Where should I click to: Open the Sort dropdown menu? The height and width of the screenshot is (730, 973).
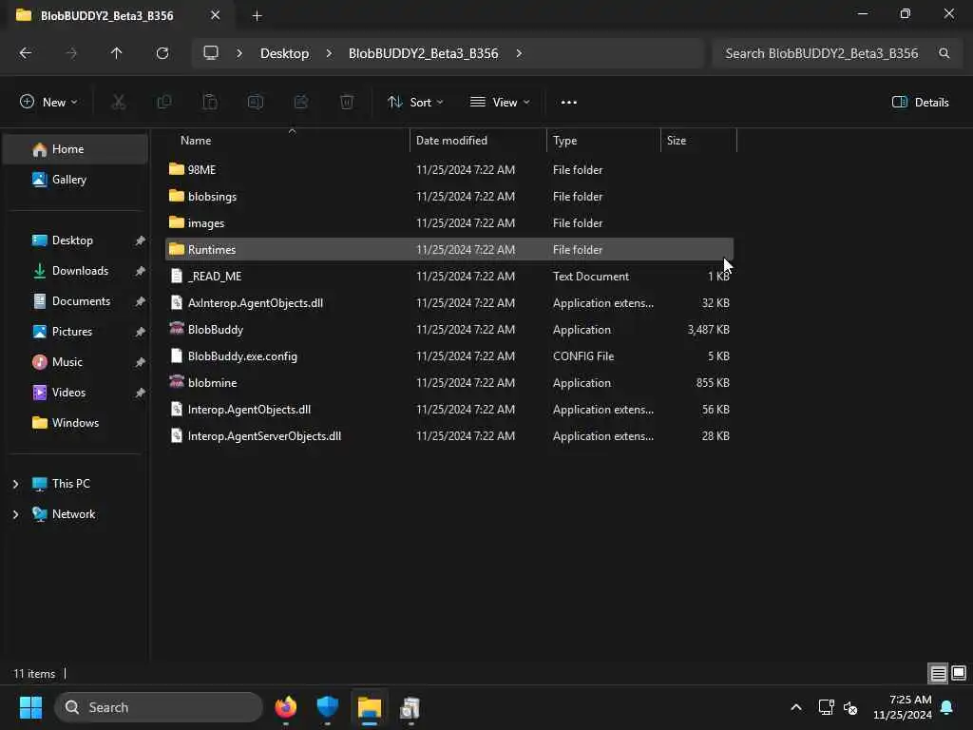pos(414,102)
